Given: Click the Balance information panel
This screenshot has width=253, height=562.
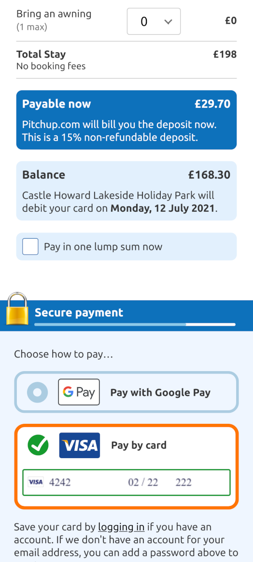Looking at the screenshot, I should pyautogui.click(x=126, y=191).
